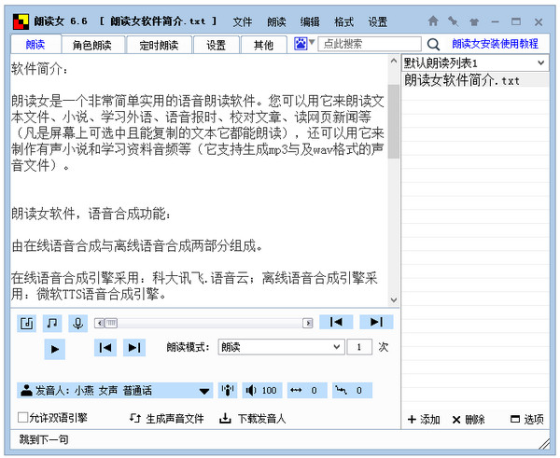This screenshot has width=560, height=458.
Task: Click the background music note icon
Action: click(x=52, y=324)
